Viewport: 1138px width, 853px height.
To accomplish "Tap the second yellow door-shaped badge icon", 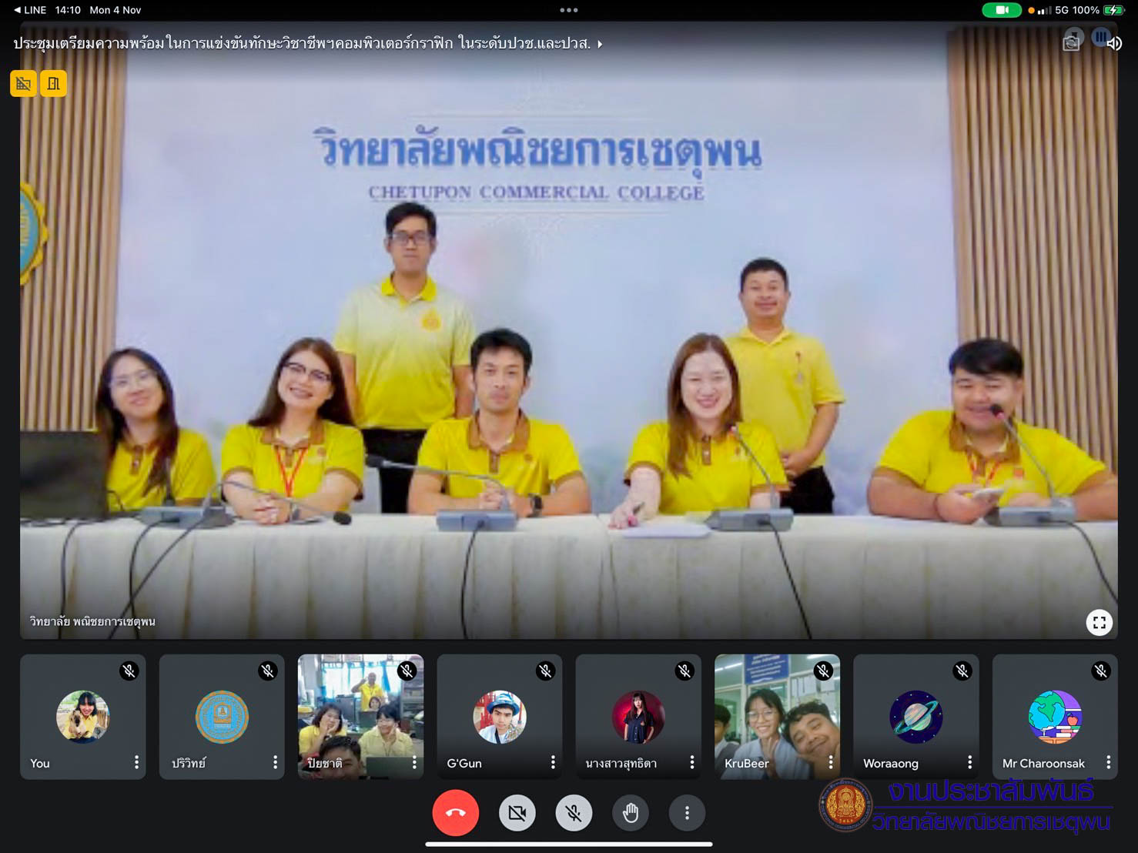I will pos(53,84).
